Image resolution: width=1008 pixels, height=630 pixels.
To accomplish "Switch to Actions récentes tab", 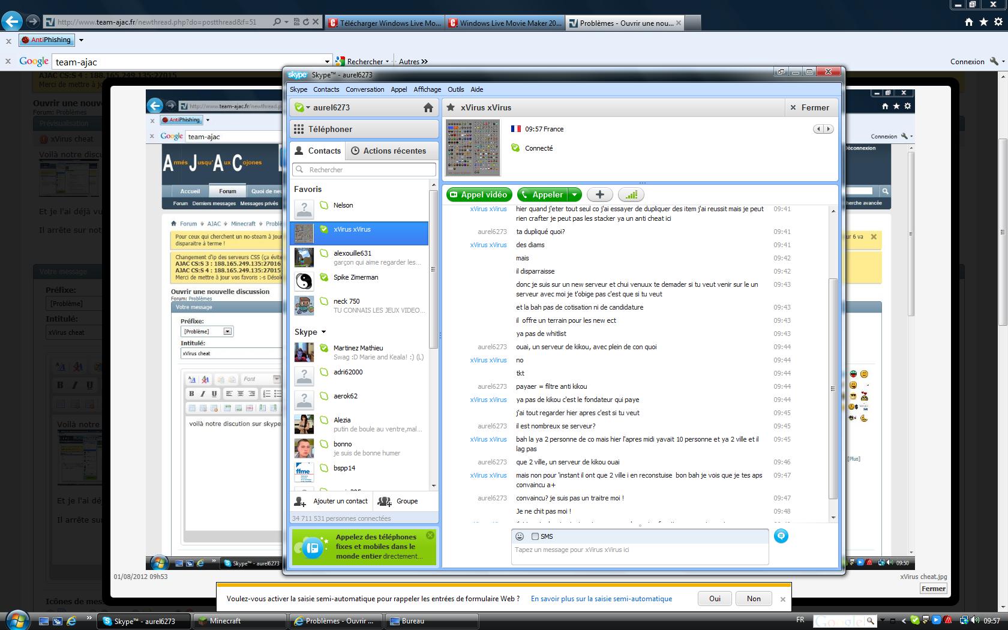I will 393,151.
